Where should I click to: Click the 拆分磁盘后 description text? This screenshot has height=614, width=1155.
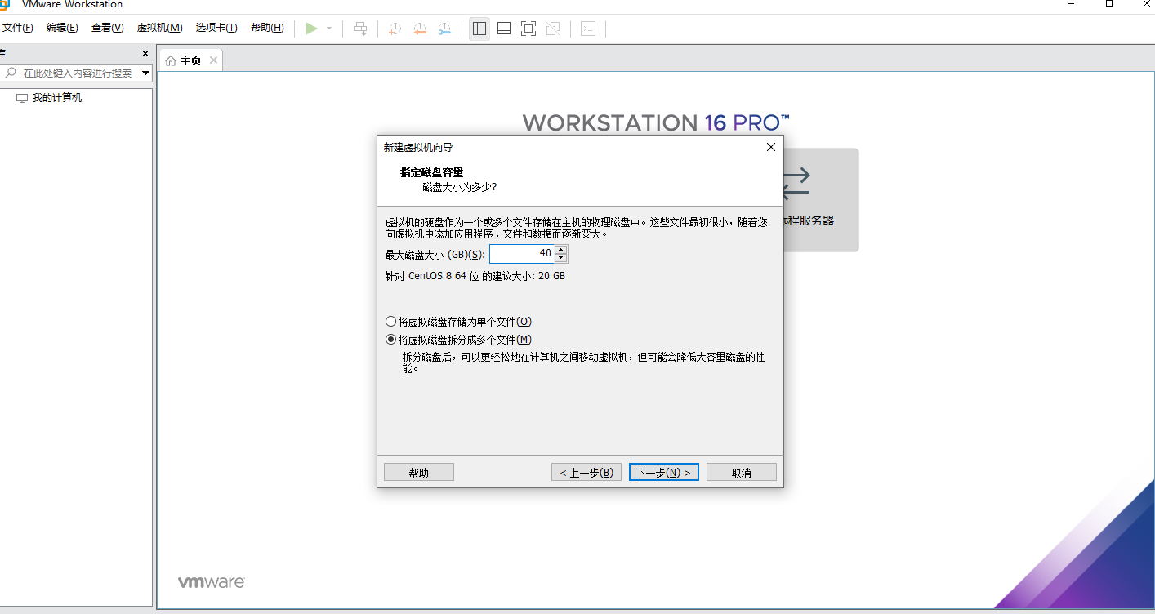(583, 363)
